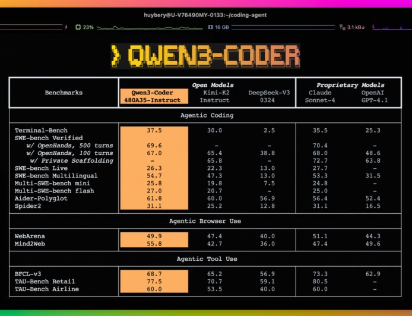Screen dimensions: 412x316
Task: Click GPT-4.1's Terminal-Bench score 25.3
Action: point(373,131)
